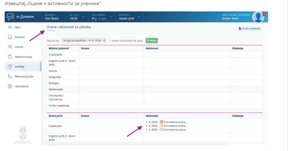Click the Mešovite grupe branch icon

(x=10, y=77)
